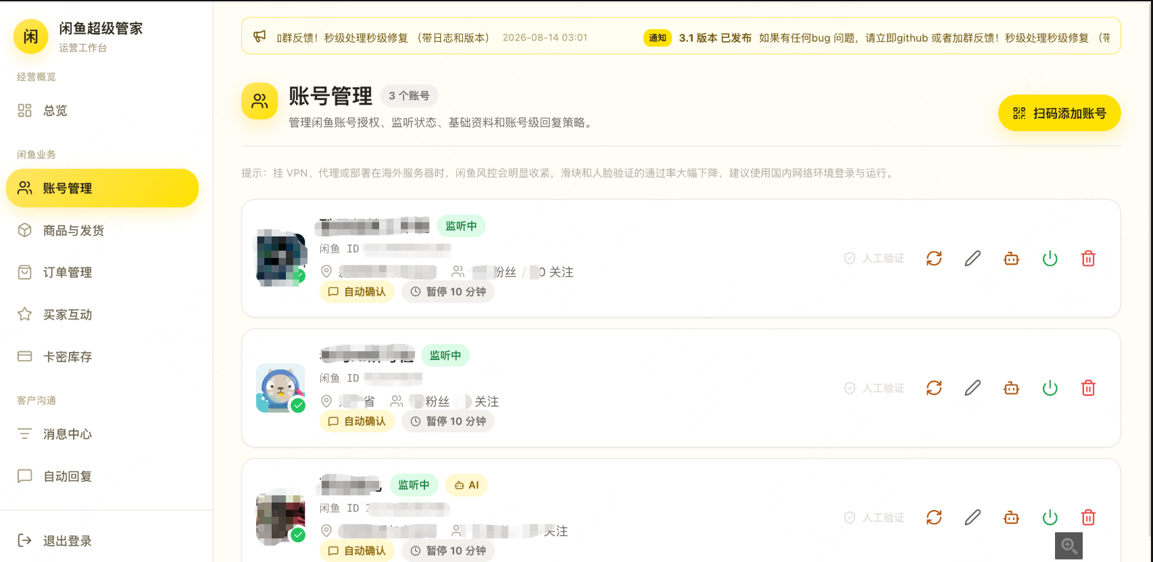Toggle 自动确认 on the top account card
This screenshot has height=562, width=1153.
(357, 292)
